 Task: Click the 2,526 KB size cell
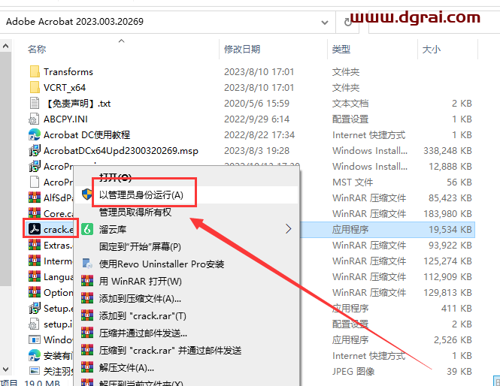(453, 340)
